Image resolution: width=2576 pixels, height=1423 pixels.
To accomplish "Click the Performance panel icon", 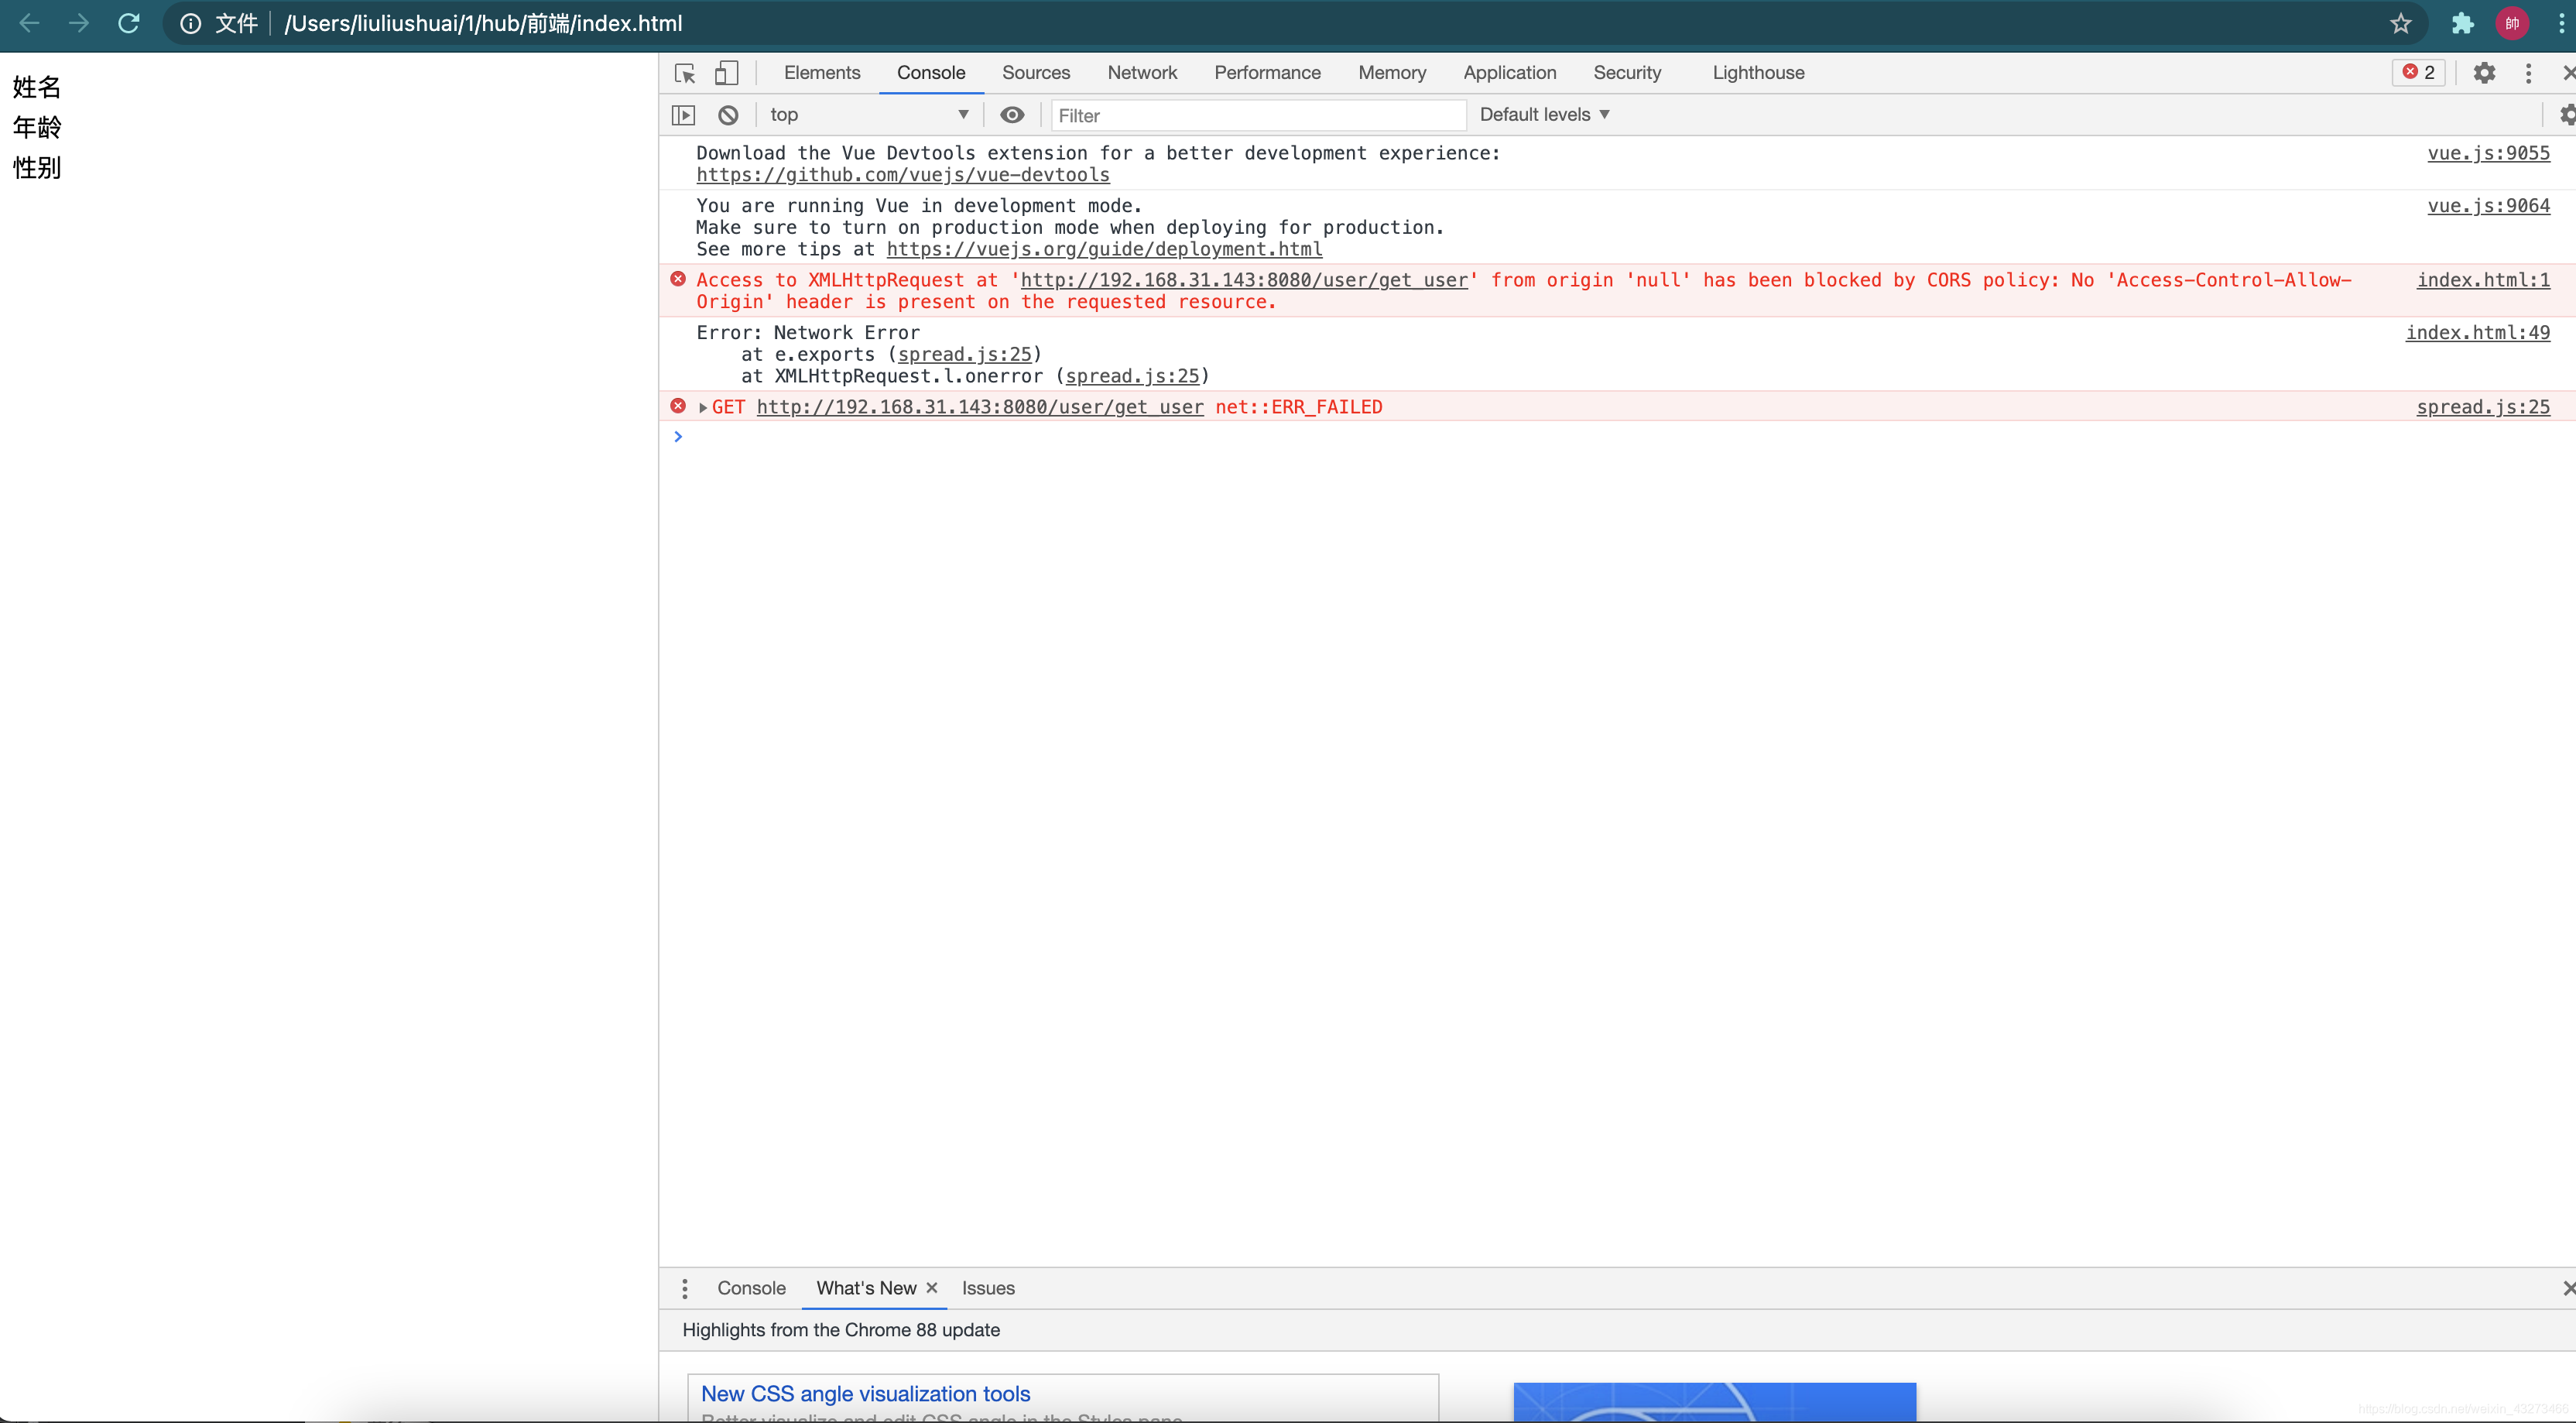I will (1266, 72).
